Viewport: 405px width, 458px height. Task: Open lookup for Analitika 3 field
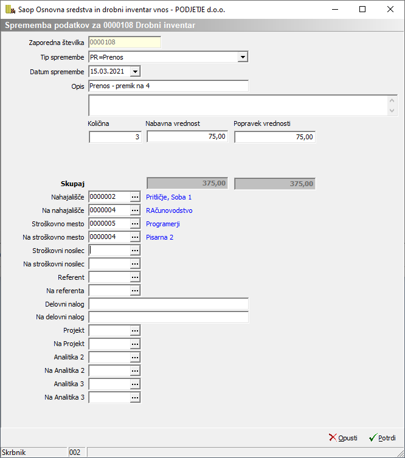[135, 384]
